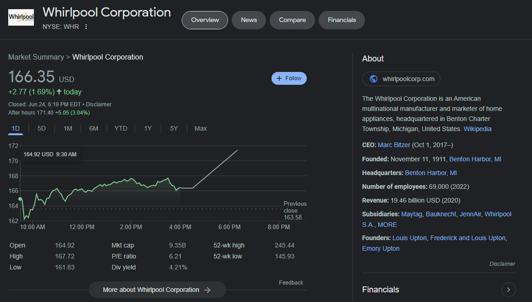Open founder Louis Upton link
532x302 pixels.
pos(409,238)
